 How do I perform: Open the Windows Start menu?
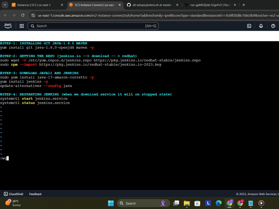pyautogui.click(x=111, y=203)
